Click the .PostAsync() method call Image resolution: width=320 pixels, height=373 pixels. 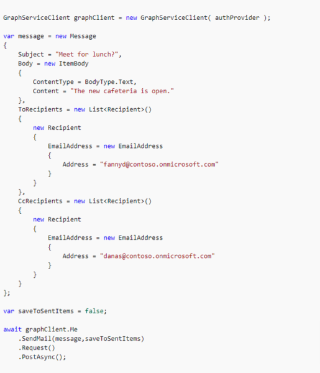coord(40,357)
